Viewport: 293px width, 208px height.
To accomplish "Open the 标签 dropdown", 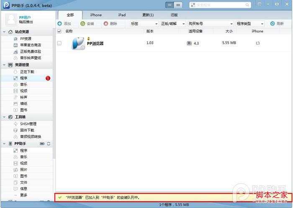I will point(144,23).
